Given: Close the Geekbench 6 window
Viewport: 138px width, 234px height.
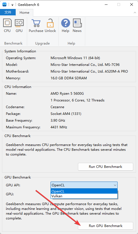Looking at the screenshot, I should coord(132,5).
